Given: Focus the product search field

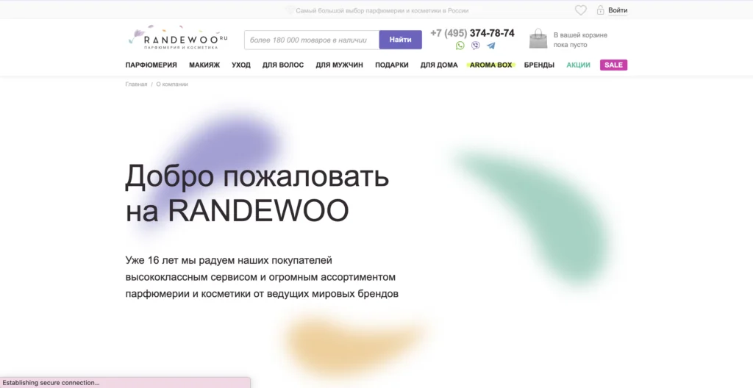Looking at the screenshot, I should coord(312,40).
